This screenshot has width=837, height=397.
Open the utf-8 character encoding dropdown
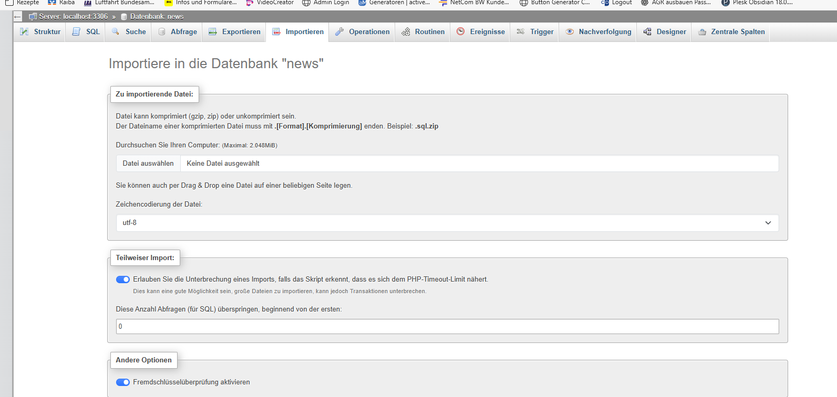pyautogui.click(x=447, y=223)
